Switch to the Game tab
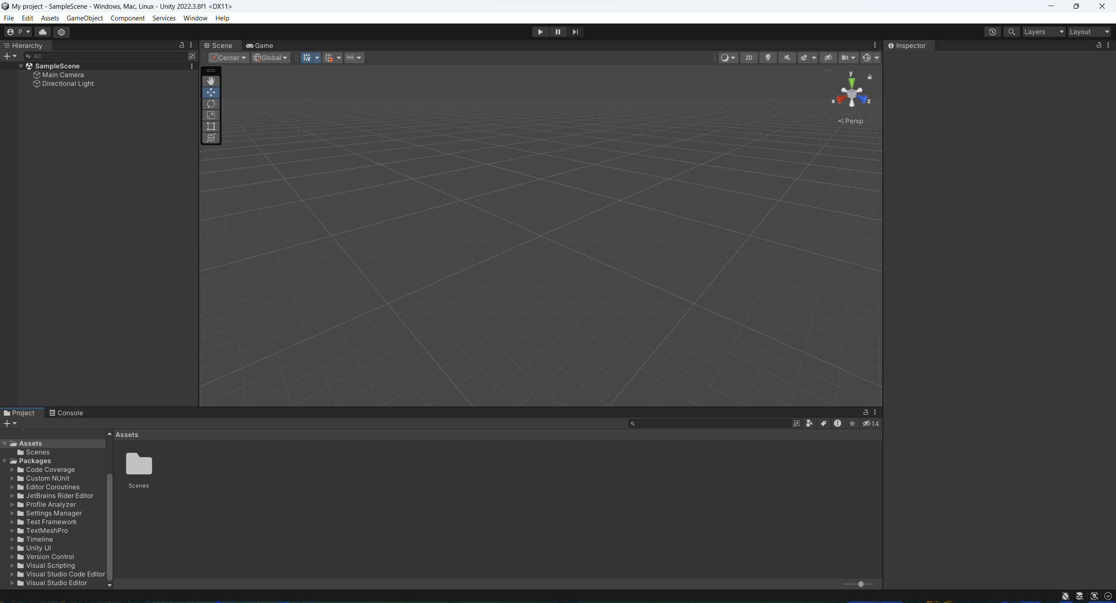The width and height of the screenshot is (1116, 603). coord(264,45)
